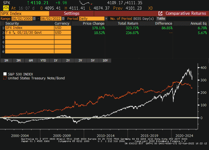Click the difference value 86.85%
The image size is (209, 150).
tap(167, 28)
